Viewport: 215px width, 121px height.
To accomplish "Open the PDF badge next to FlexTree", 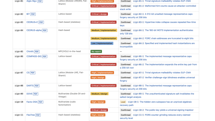I will [38, 115].
